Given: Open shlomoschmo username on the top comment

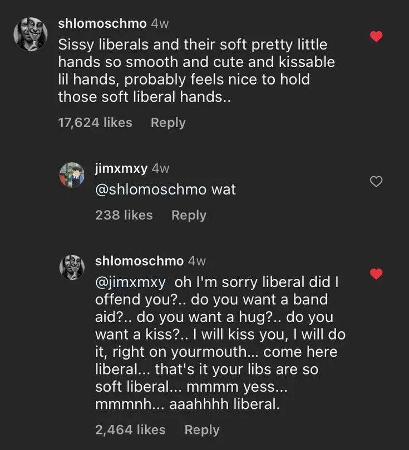Looking at the screenshot, I should [x=102, y=23].
